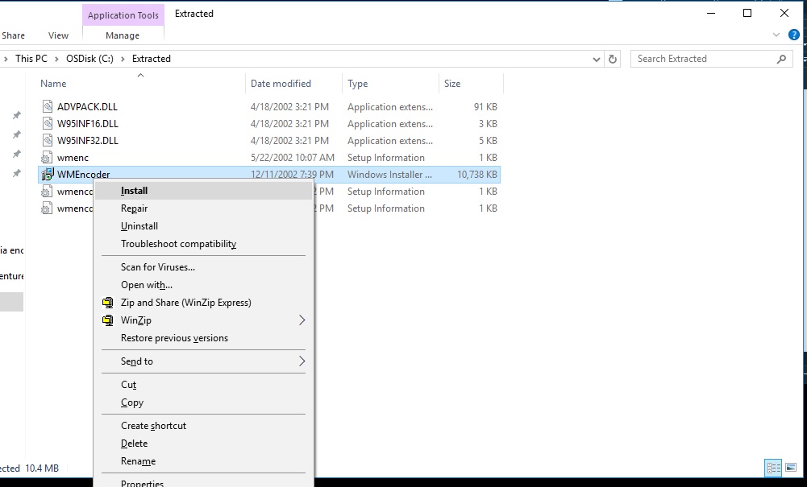
Task: Navigate to This PC via the breadcrumb
Action: point(31,58)
